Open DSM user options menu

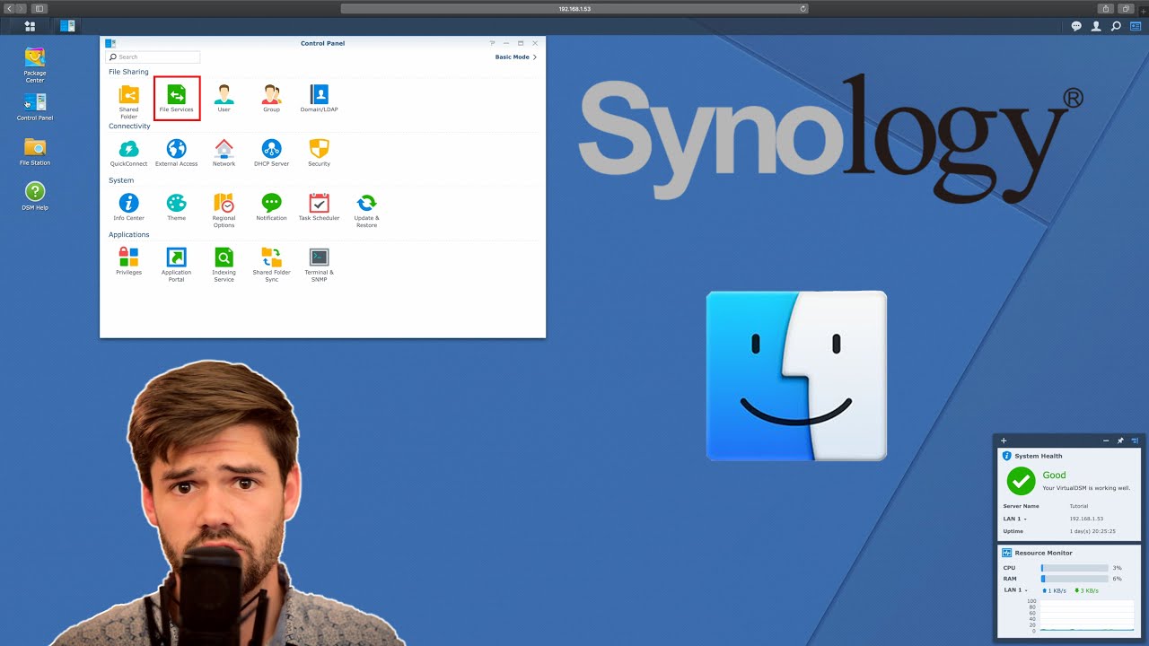(1096, 26)
